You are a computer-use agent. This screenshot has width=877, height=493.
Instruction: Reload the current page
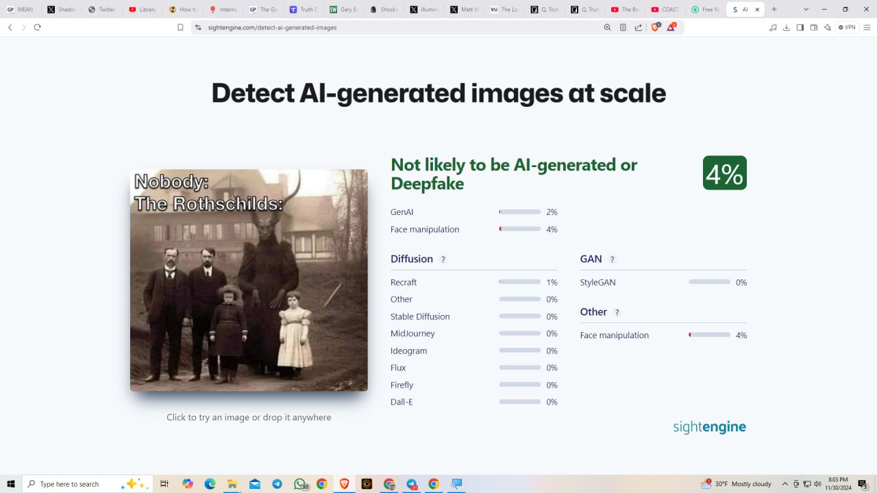pyautogui.click(x=37, y=27)
